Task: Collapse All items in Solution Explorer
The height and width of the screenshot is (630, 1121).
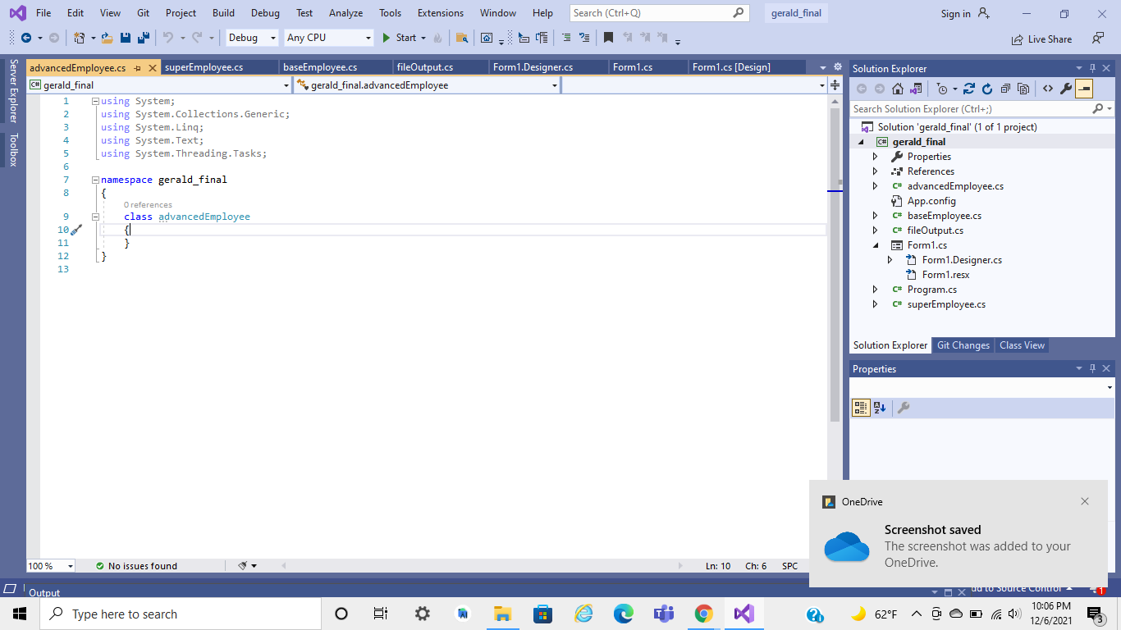Action: point(1007,88)
